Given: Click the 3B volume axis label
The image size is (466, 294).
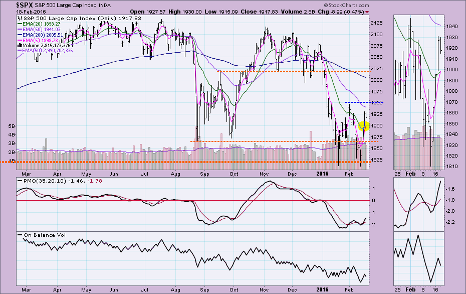Looking at the screenshot, I should click(x=12, y=143).
